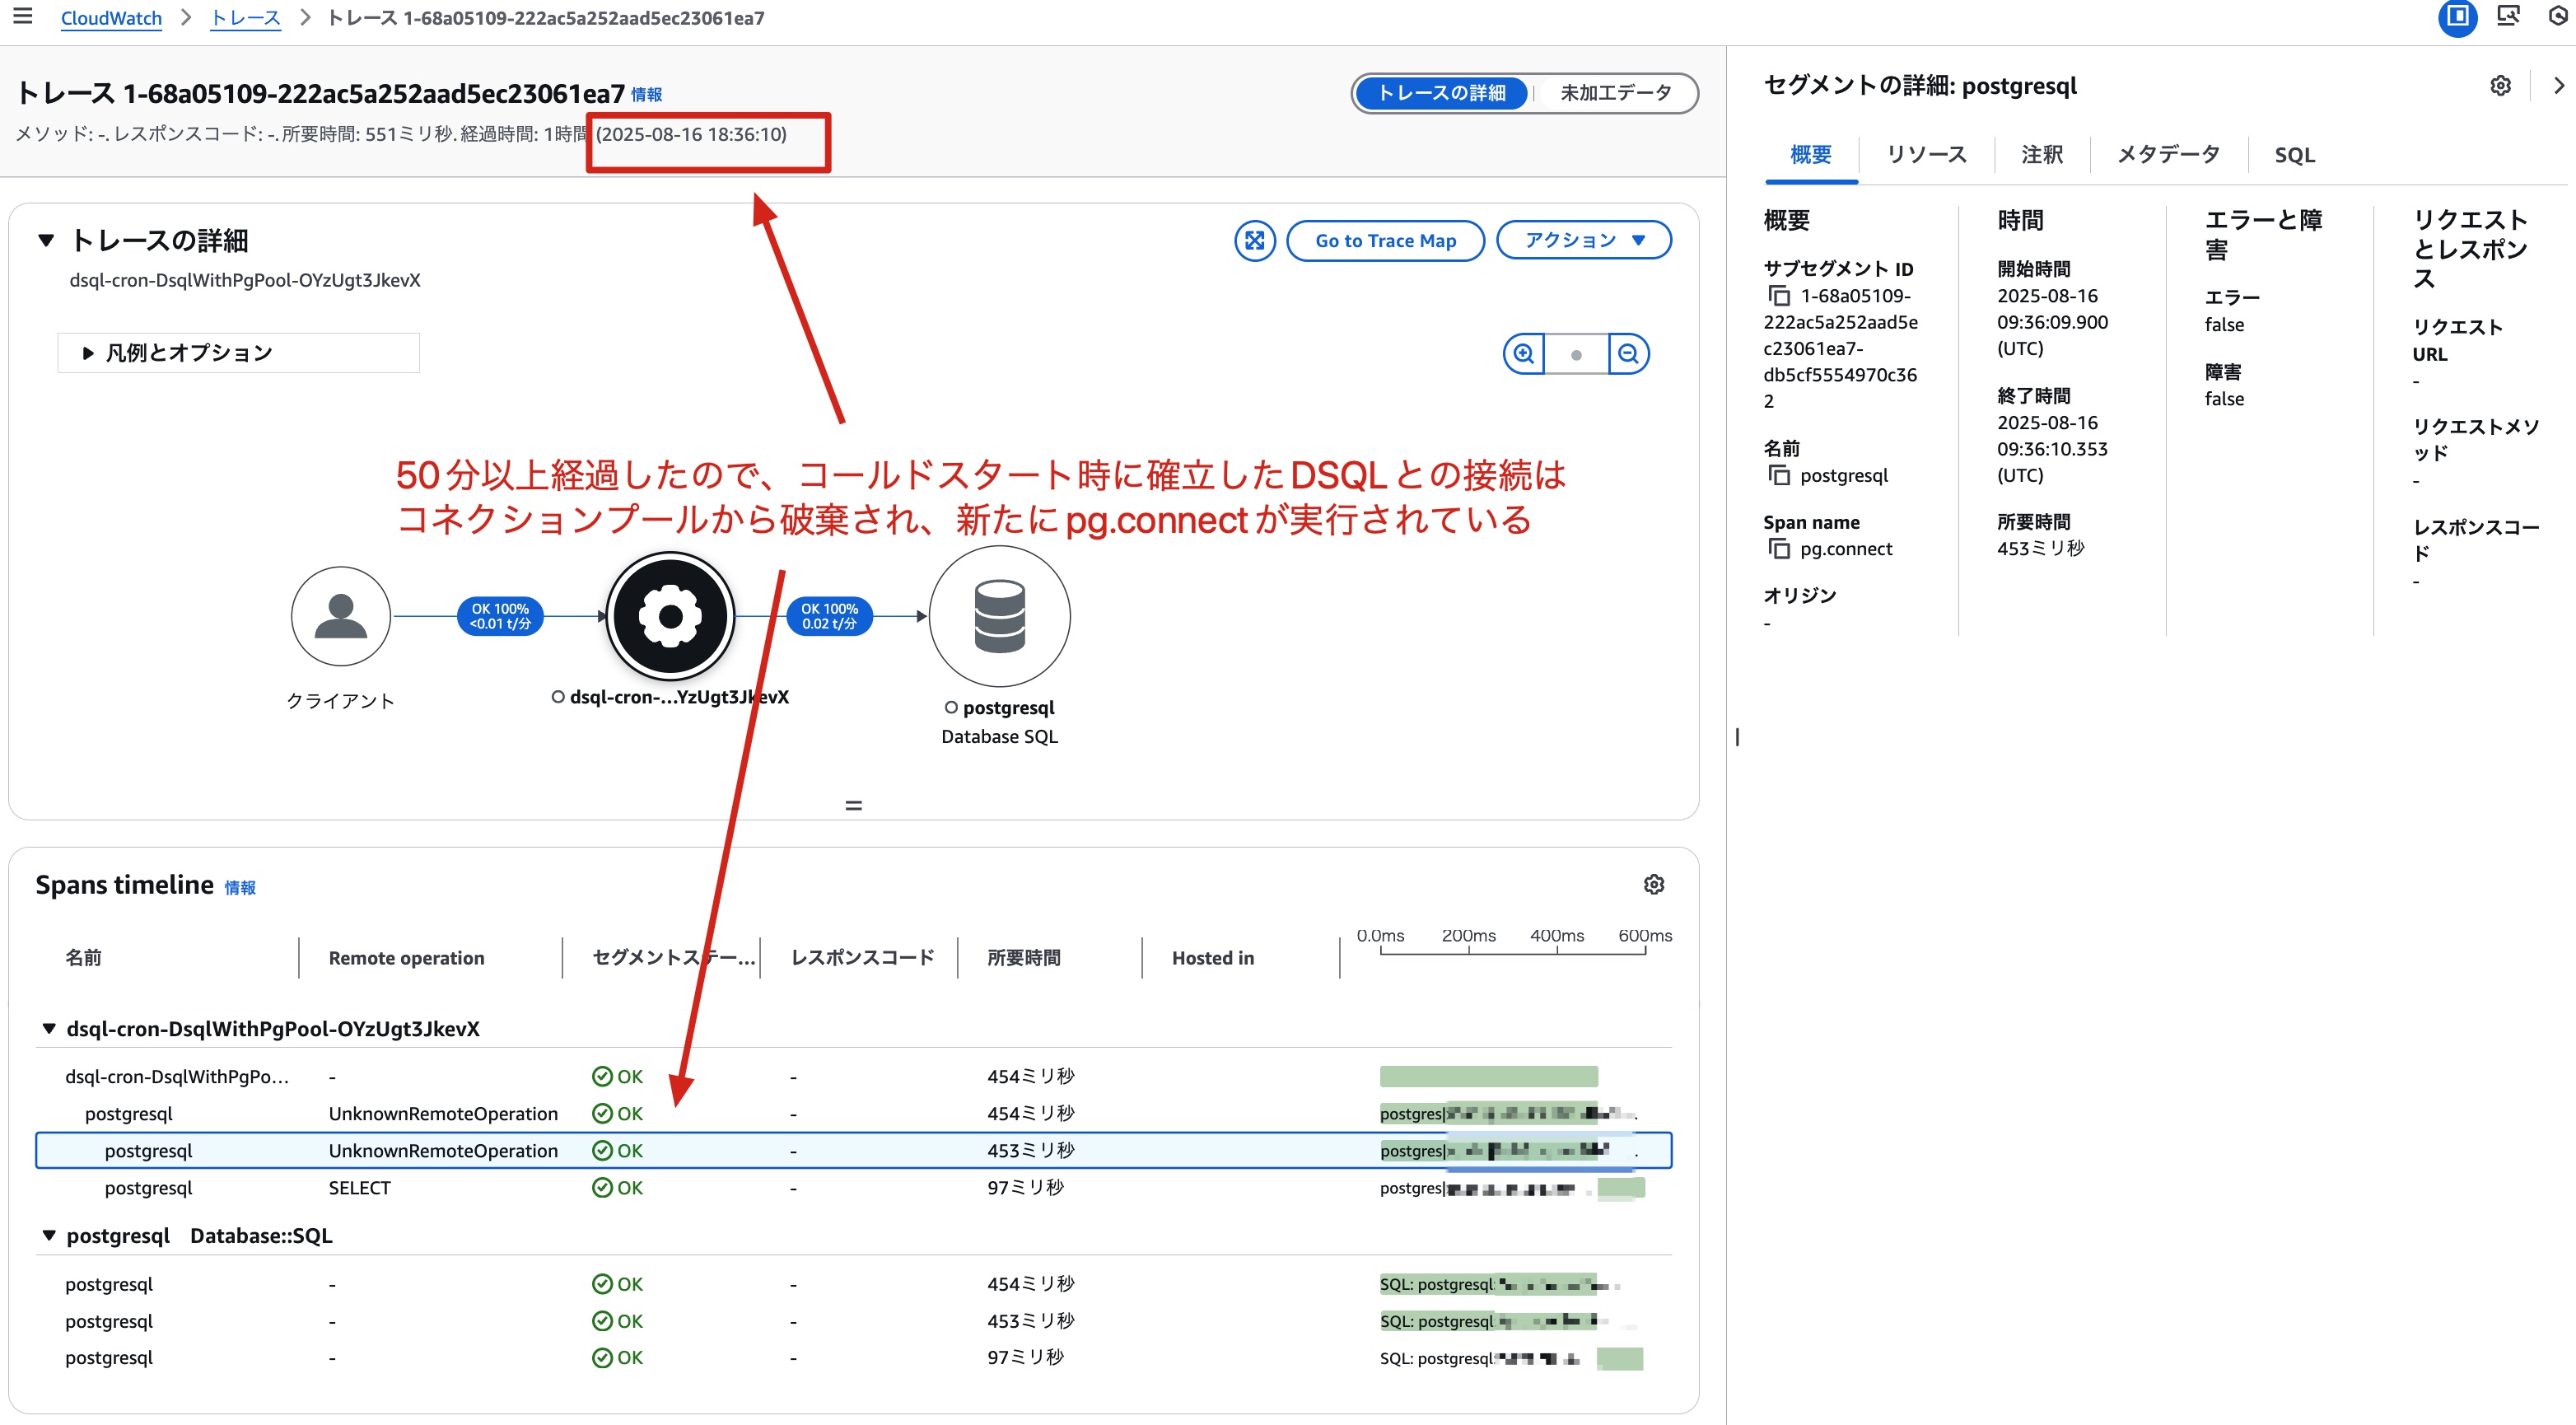Click the 2025-08-16 09:36:09.900 (UTC) start time text
The image size is (2576, 1425).
(x=2052, y=322)
